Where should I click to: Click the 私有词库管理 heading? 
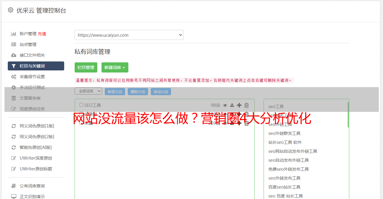93,52
